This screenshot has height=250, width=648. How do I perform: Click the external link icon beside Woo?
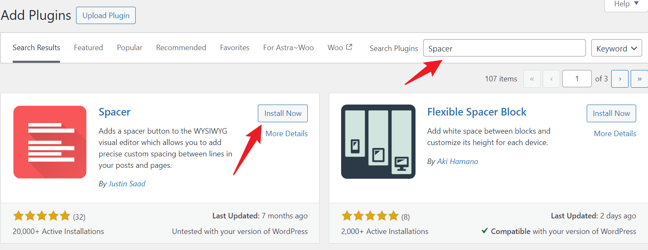tap(349, 47)
